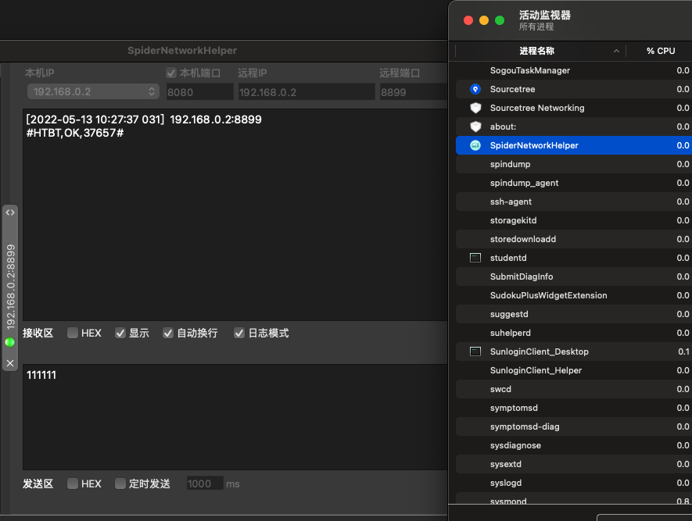Click the angle brackets icon on connection tab
Viewport: 692px width, 521px height.
[x=10, y=212]
